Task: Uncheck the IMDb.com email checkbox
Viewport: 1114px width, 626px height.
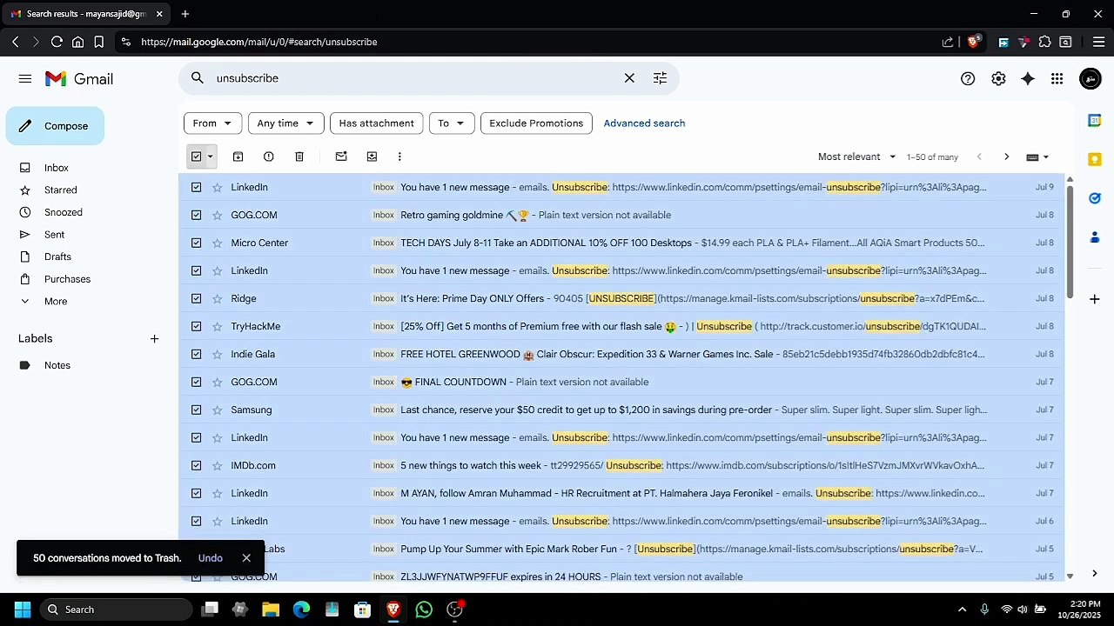Action: [196, 465]
